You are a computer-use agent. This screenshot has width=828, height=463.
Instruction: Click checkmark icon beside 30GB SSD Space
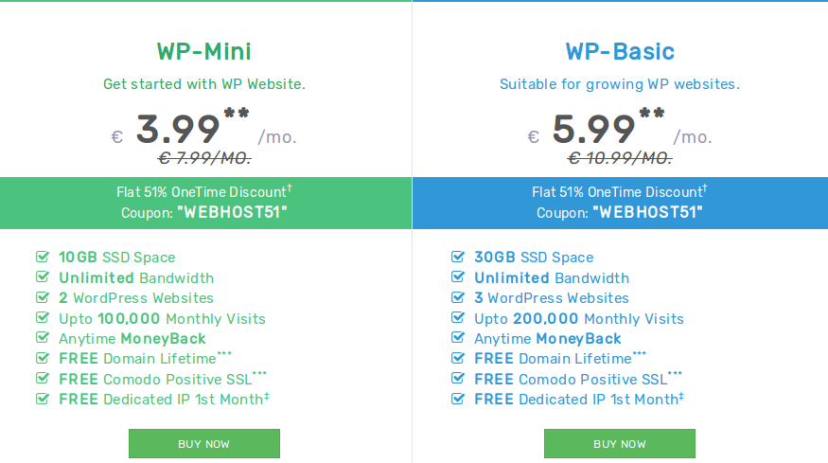tap(458, 257)
